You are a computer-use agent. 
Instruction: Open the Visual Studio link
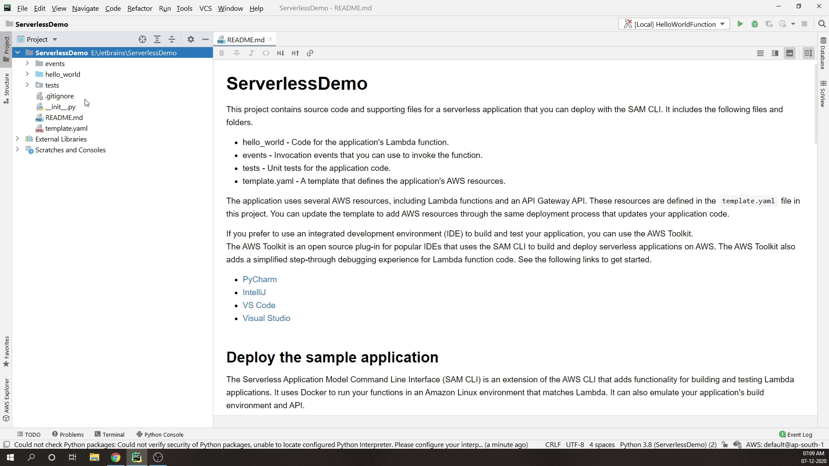pos(266,318)
